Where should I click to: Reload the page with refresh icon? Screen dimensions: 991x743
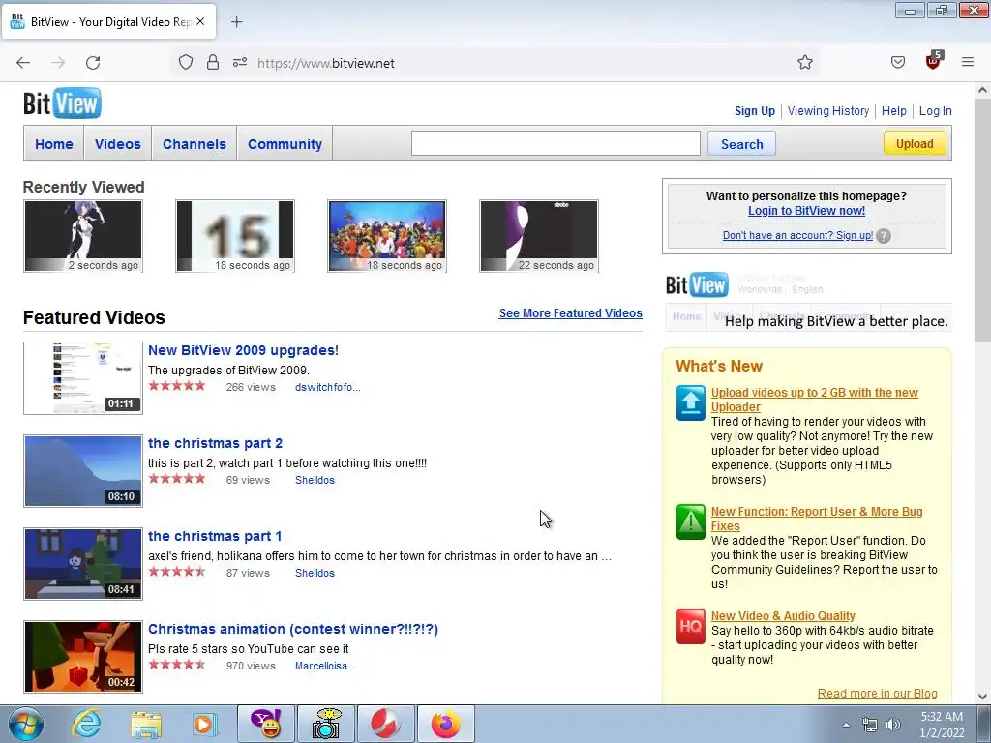[x=93, y=63]
